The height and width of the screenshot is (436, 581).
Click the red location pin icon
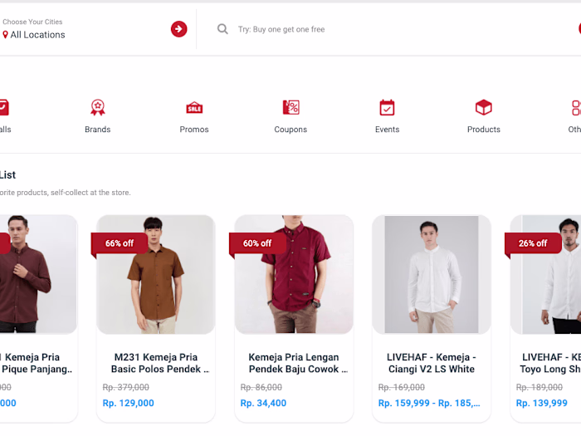[x=5, y=35]
